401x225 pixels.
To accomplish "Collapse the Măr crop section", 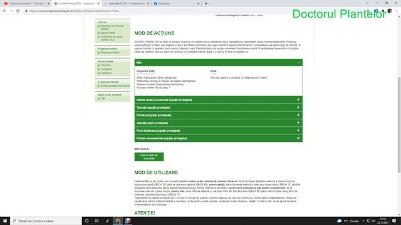I will 219,62.
